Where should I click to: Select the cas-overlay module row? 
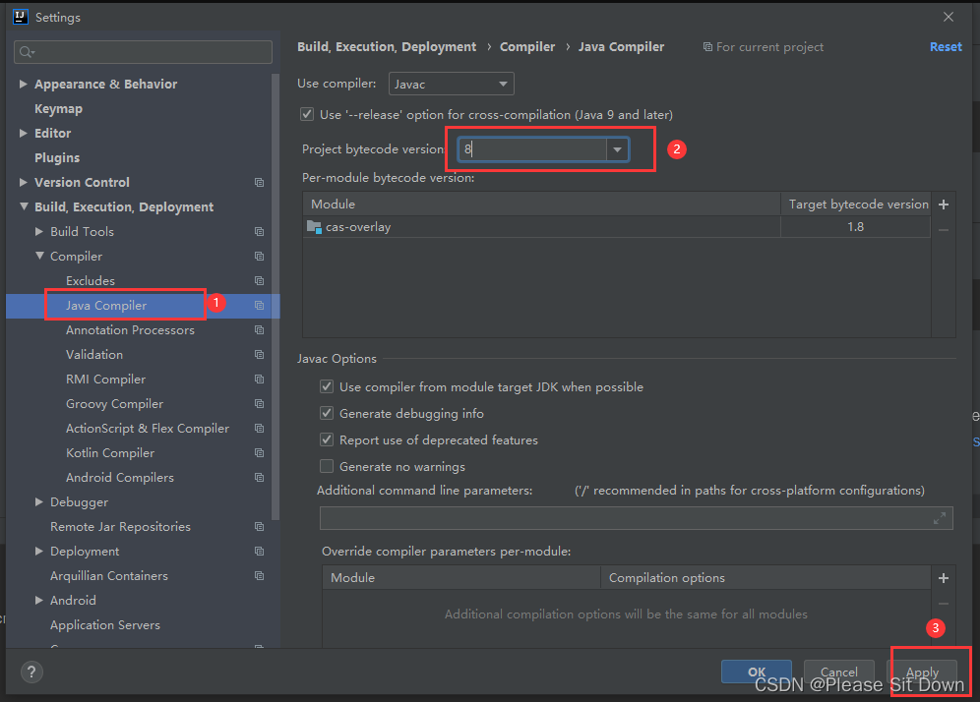[x=618, y=227]
